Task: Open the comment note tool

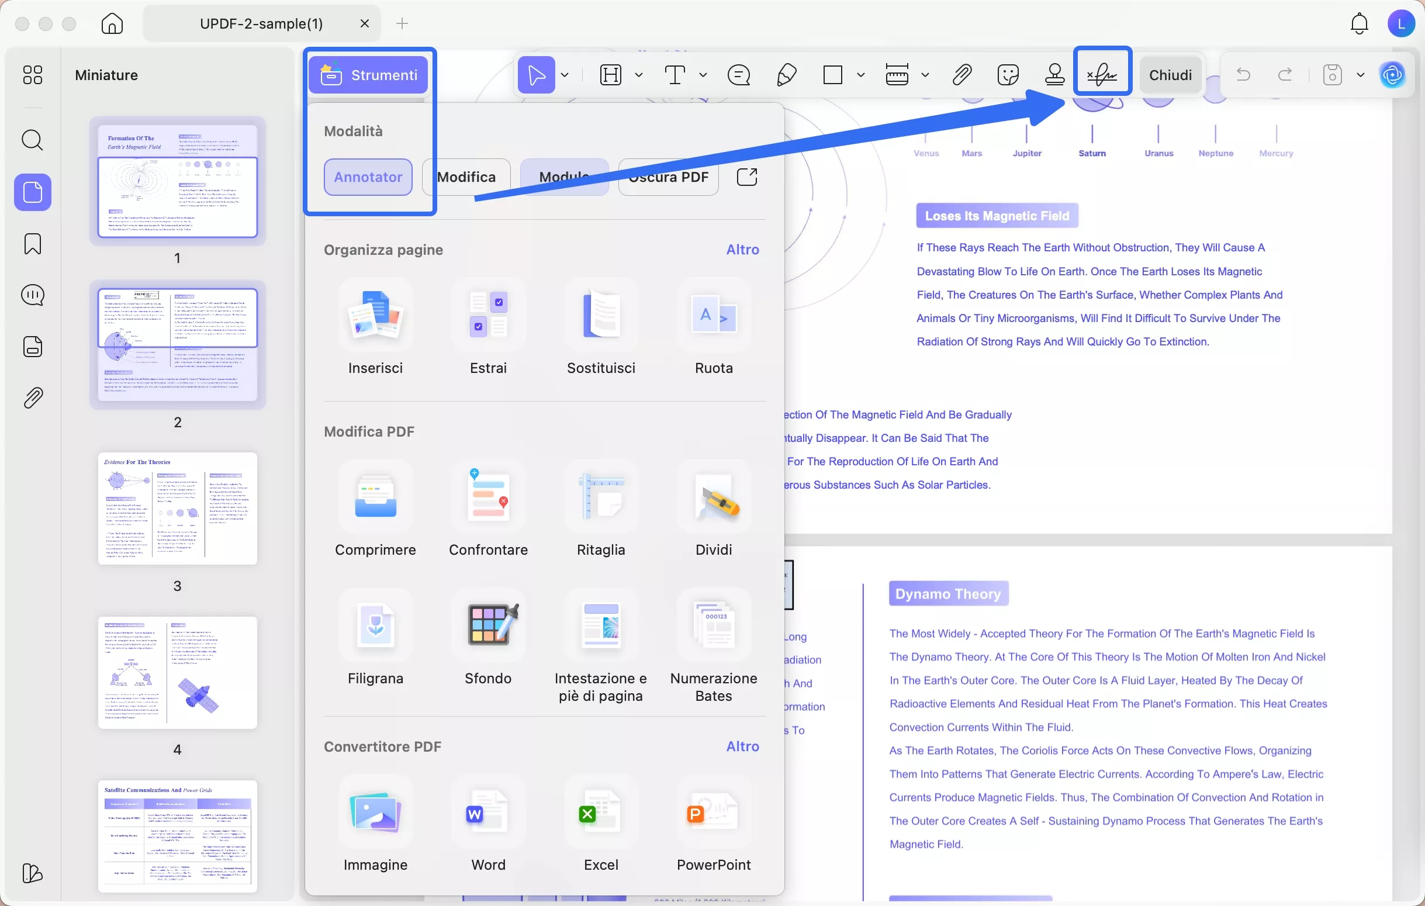Action: pyautogui.click(x=739, y=75)
